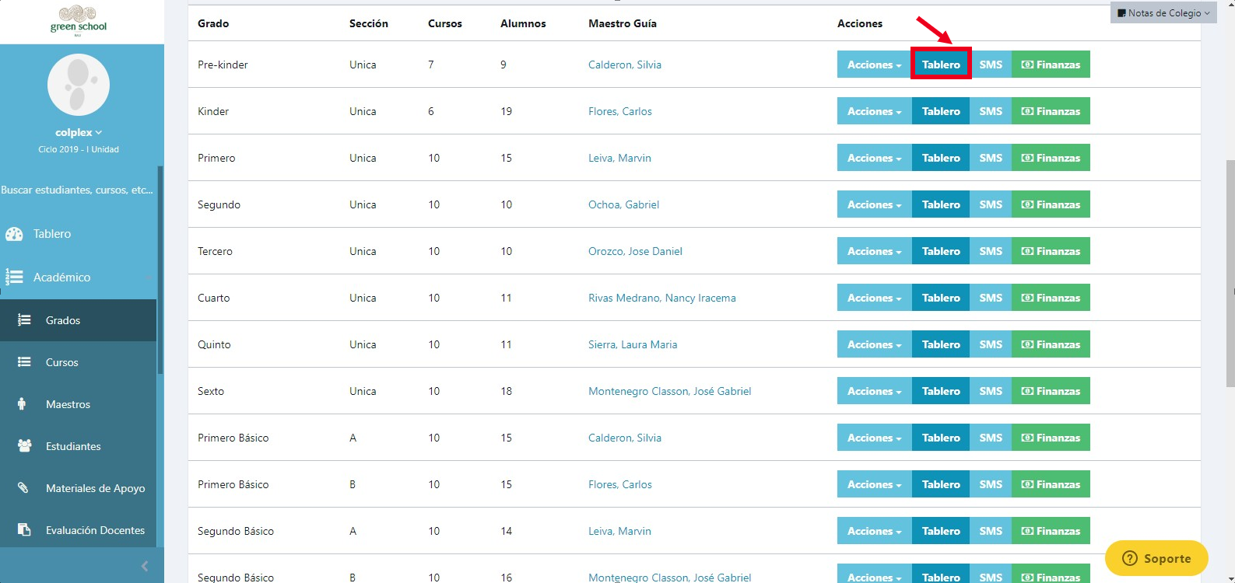Open the Notas de Colegio dropdown
Viewport: 1235px width, 583px height.
tap(1163, 13)
